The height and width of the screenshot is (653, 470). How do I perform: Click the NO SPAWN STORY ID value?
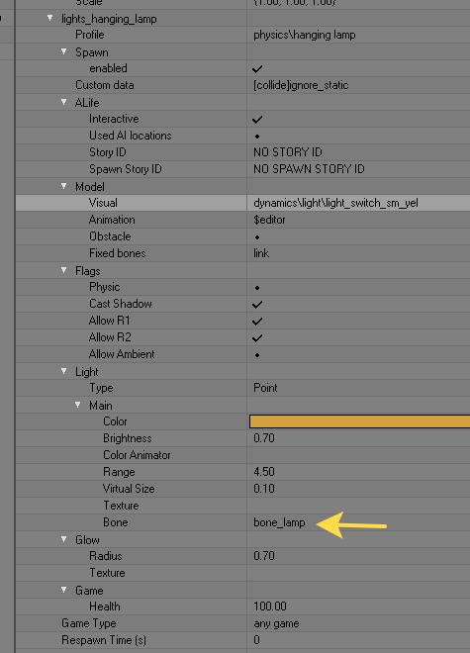tap(309, 169)
